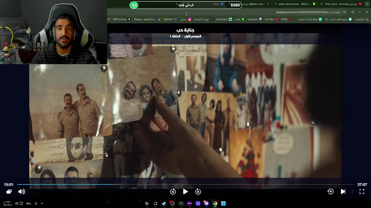Open the Xbox app taskbar icon
Image resolution: width=371 pixels, height=208 pixels.
181,203
